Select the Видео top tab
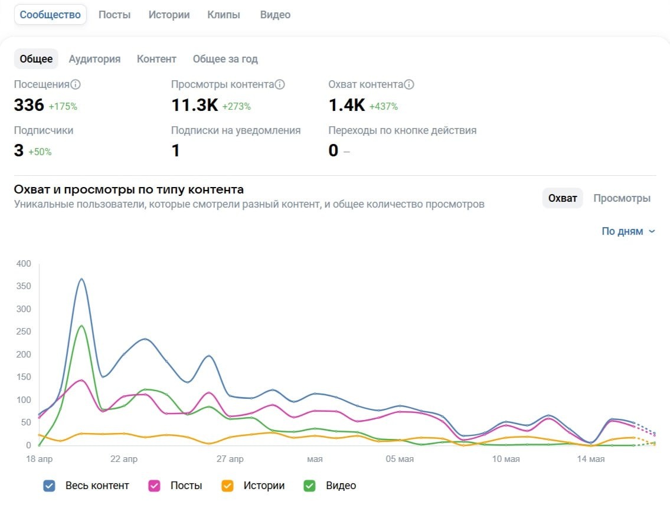This screenshot has height=505, width=670. [x=275, y=15]
